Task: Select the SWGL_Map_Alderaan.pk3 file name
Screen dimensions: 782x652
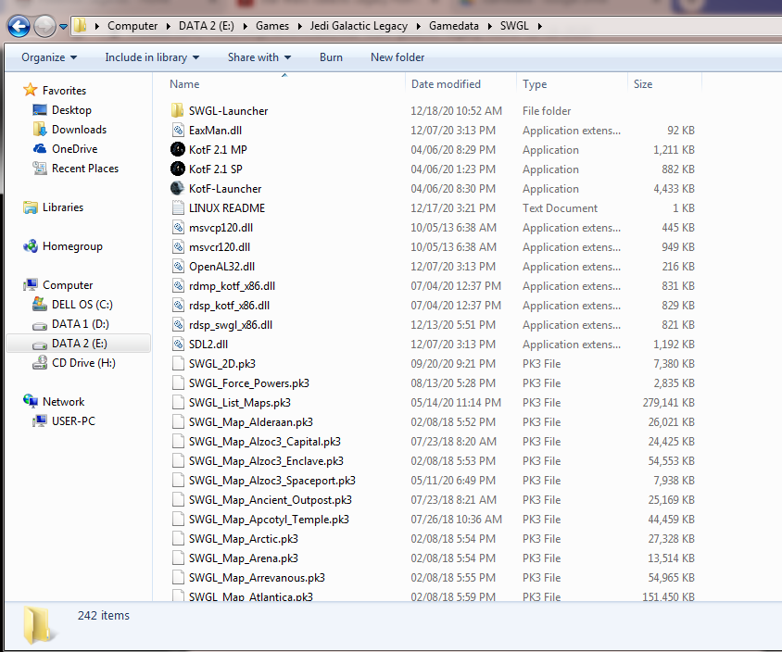Action: point(251,422)
